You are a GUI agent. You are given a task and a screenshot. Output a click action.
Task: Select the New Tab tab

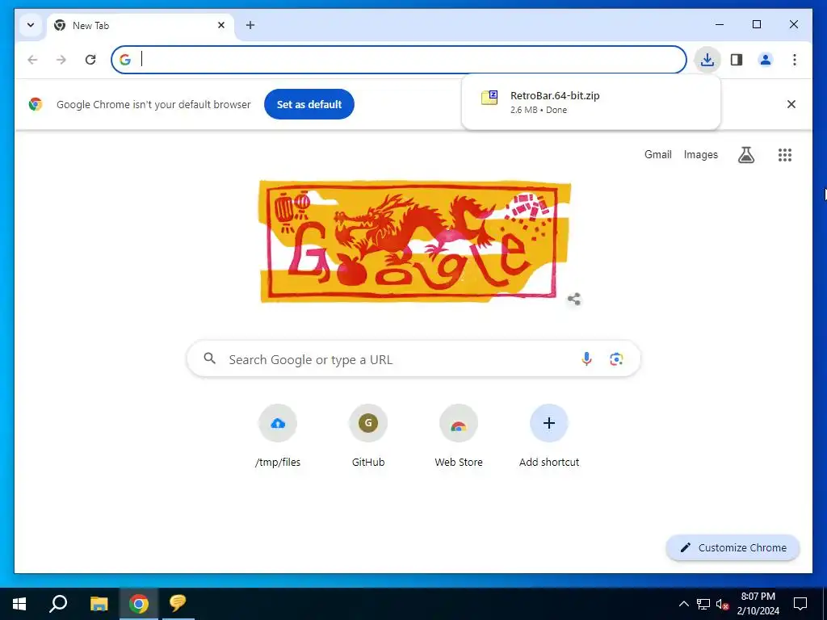coord(141,25)
